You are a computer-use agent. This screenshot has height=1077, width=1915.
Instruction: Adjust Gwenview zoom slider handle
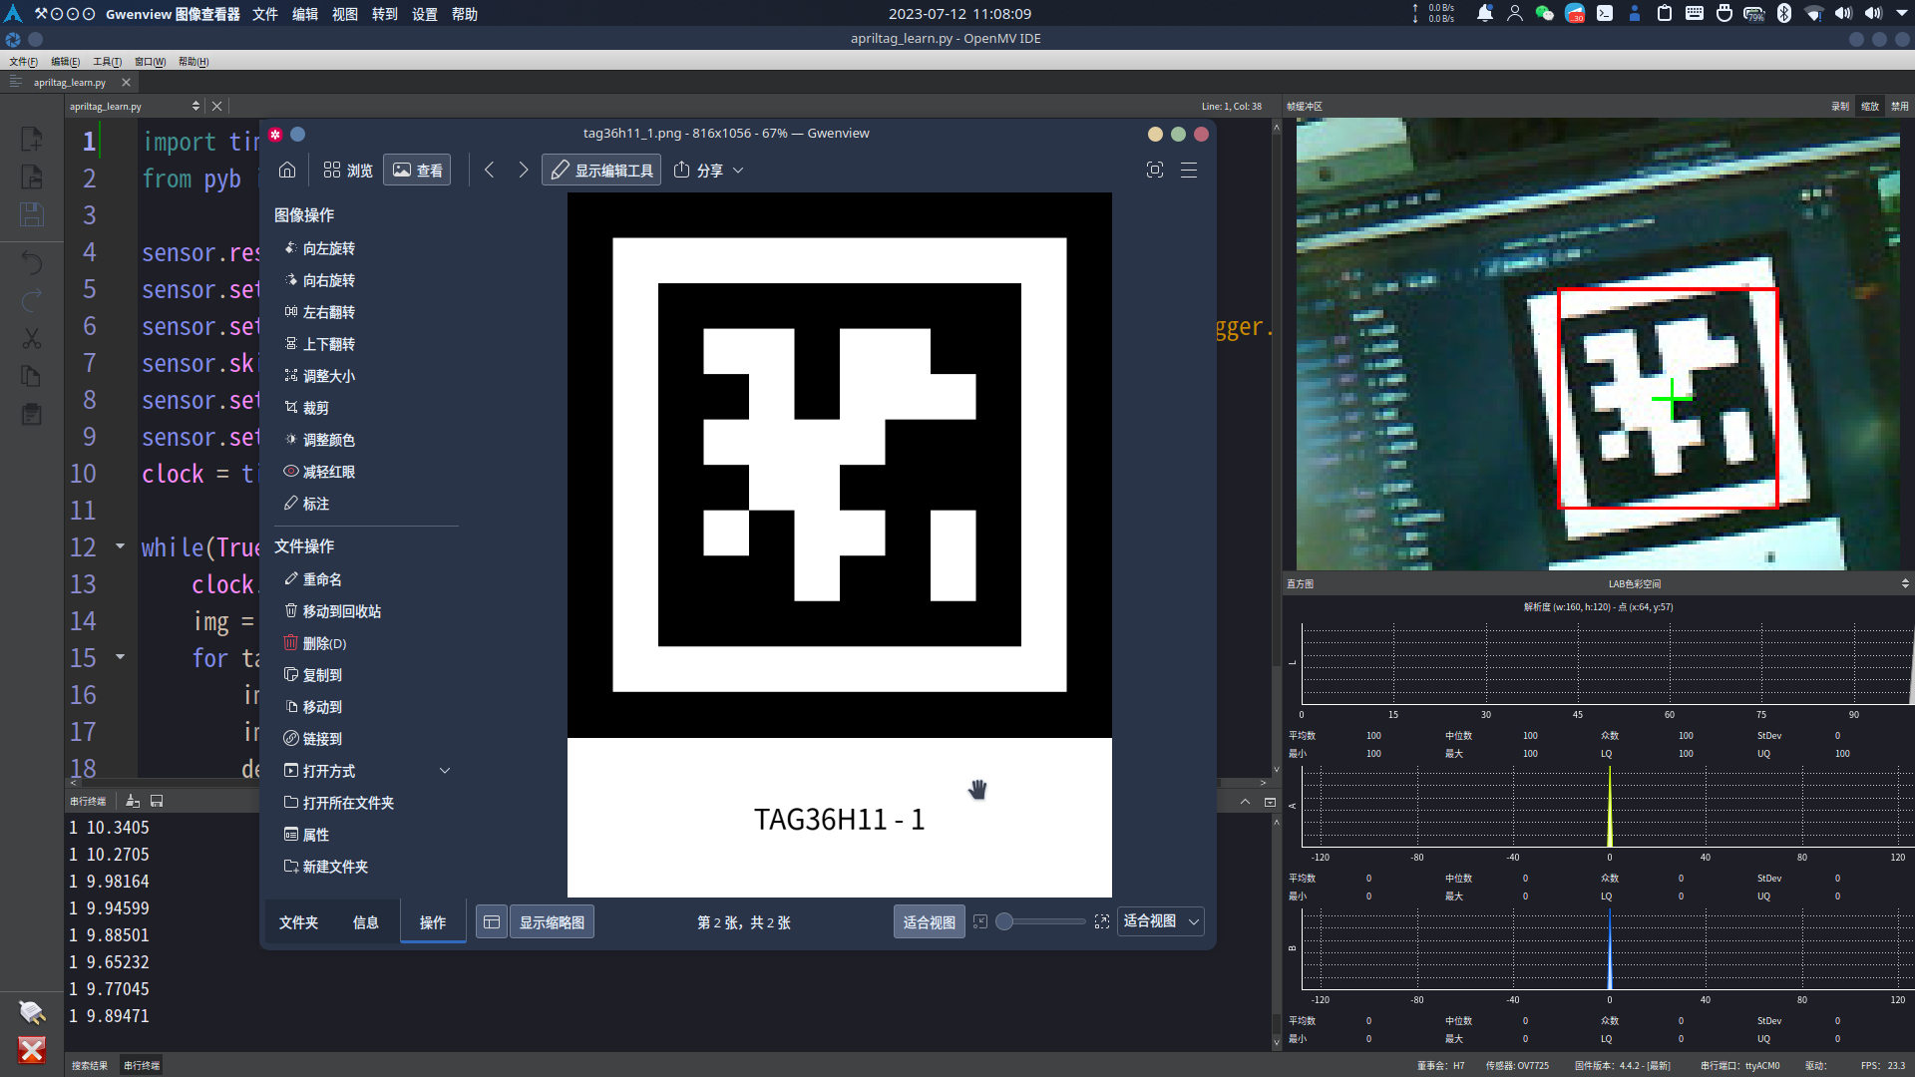(x=1005, y=921)
